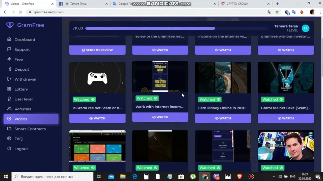Open the aerial road video thumbnail
323x181 pixels.
223,78
